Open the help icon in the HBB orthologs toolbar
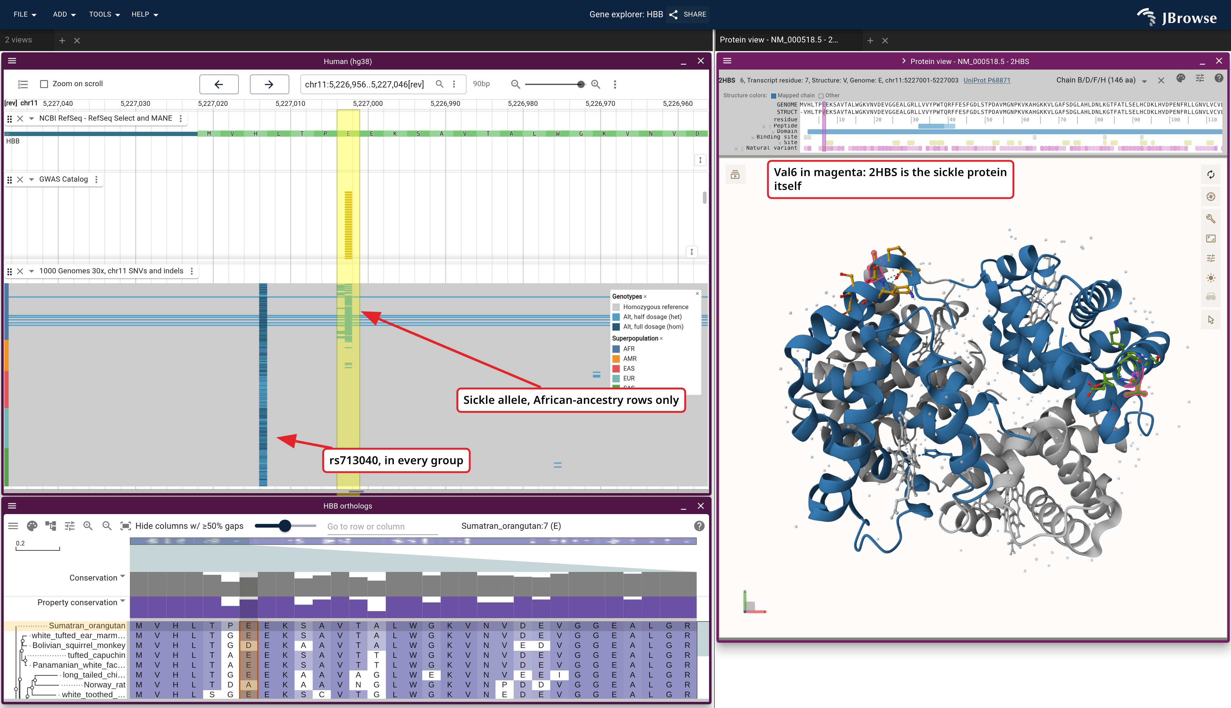Screen dimensions: 1231x708 (699, 526)
